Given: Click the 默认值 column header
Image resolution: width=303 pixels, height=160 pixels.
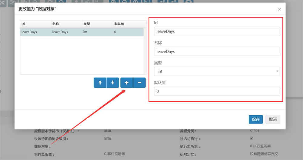Looking at the screenshot, I should (x=129, y=24).
